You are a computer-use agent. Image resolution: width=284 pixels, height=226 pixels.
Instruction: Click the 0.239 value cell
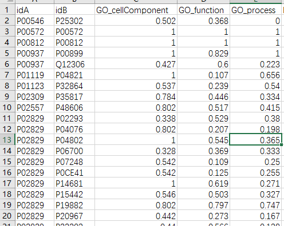coord(203,86)
